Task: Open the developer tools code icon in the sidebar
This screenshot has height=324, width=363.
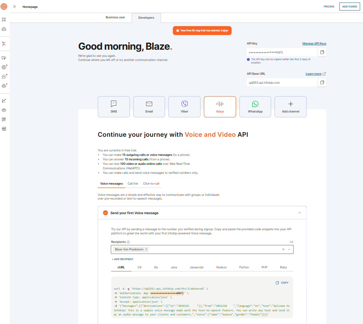Action: [4, 29]
